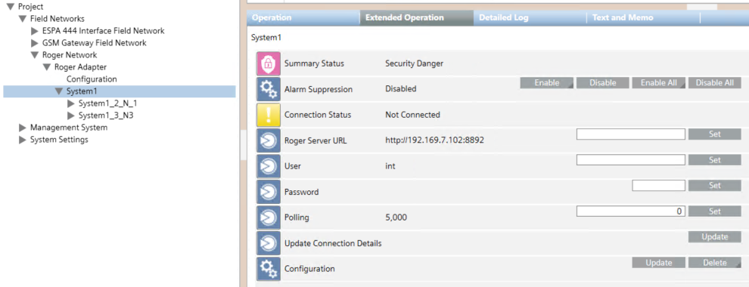The image size is (749, 287).
Task: Switch to the Operation tab
Action: (303, 17)
